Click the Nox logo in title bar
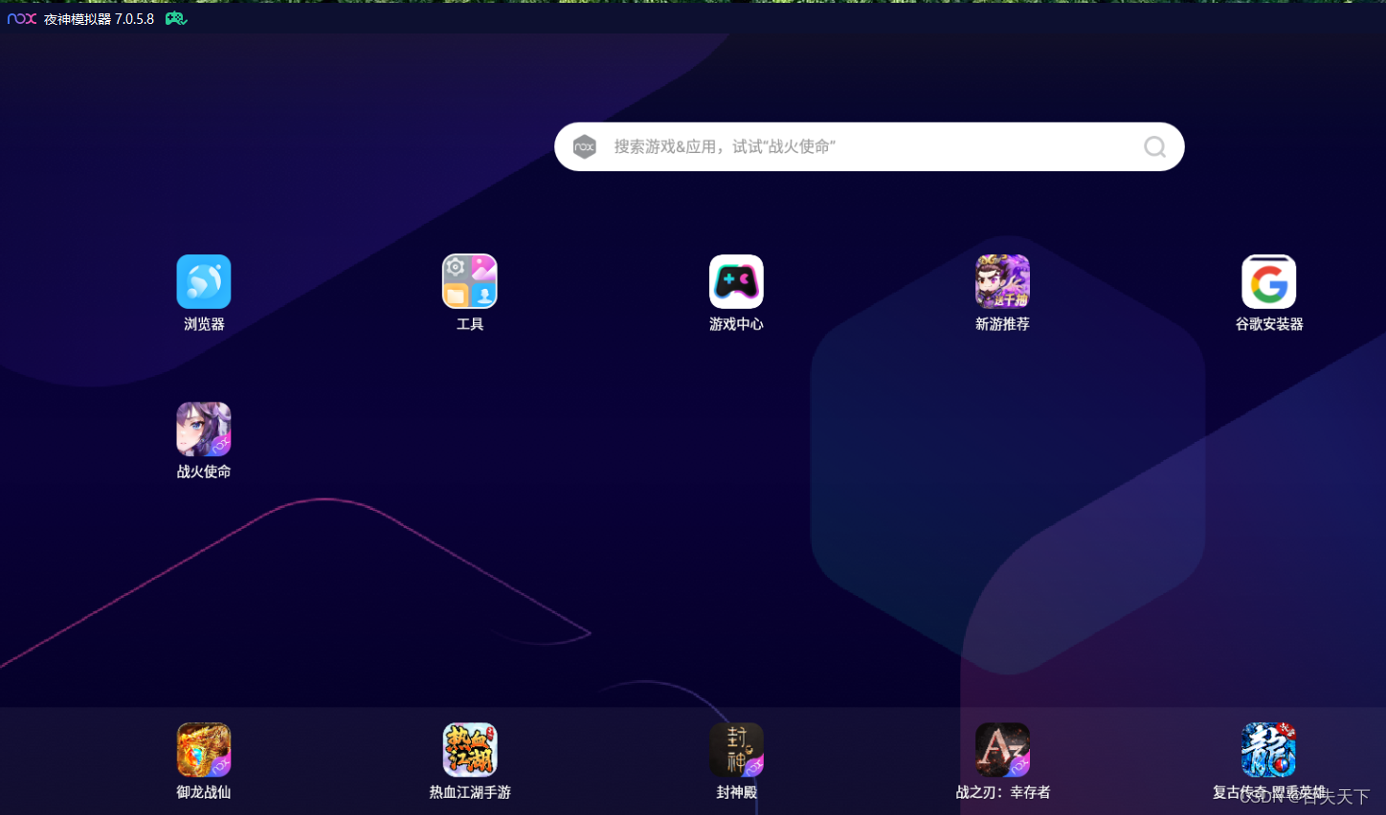Viewport: 1386px width, 815px height. pyautogui.click(x=22, y=18)
